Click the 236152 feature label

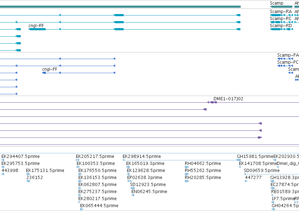pyautogui.click(x=34, y=178)
